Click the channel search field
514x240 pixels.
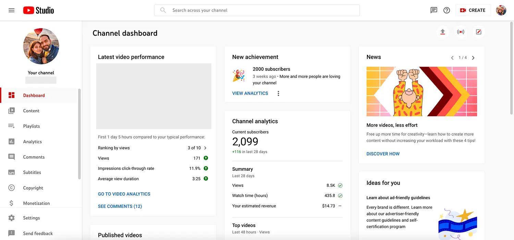257,10
